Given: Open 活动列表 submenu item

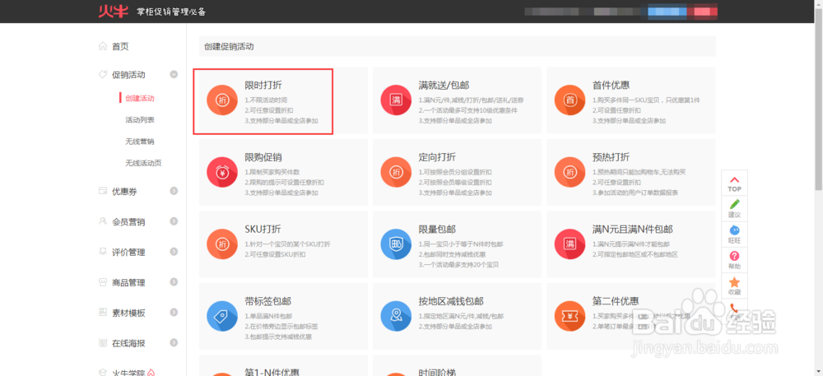Looking at the screenshot, I should (140, 120).
